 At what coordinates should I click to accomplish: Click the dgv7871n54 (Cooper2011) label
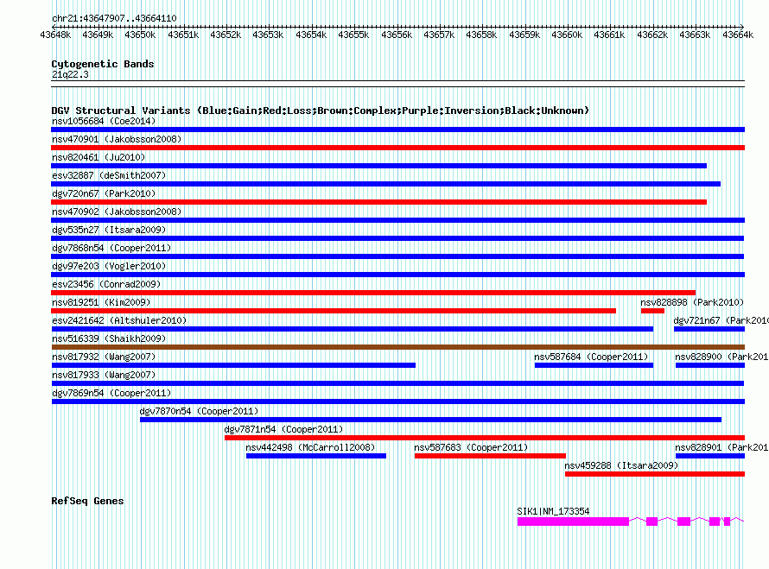283,429
